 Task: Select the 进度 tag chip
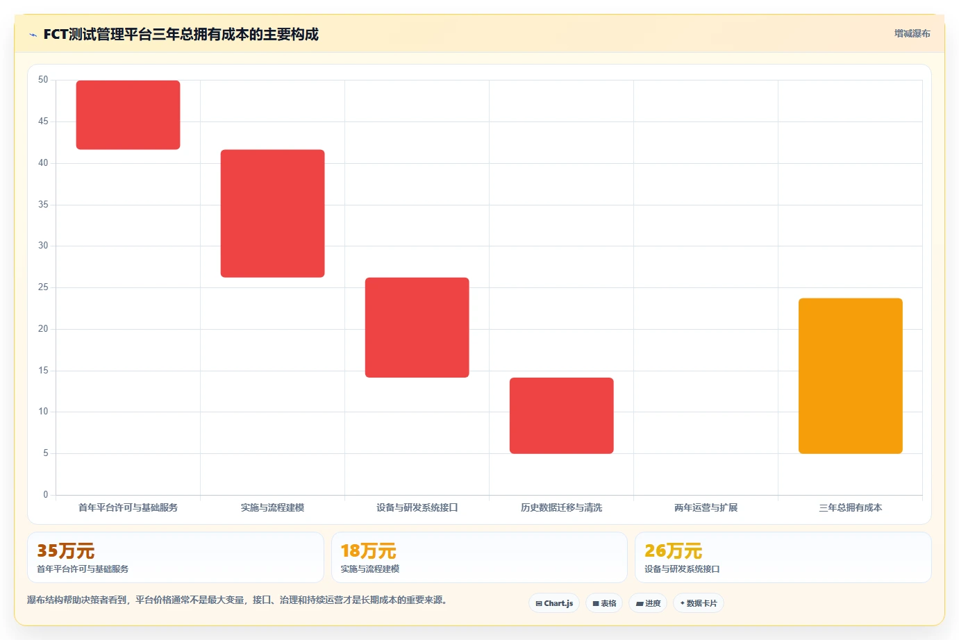tap(648, 603)
